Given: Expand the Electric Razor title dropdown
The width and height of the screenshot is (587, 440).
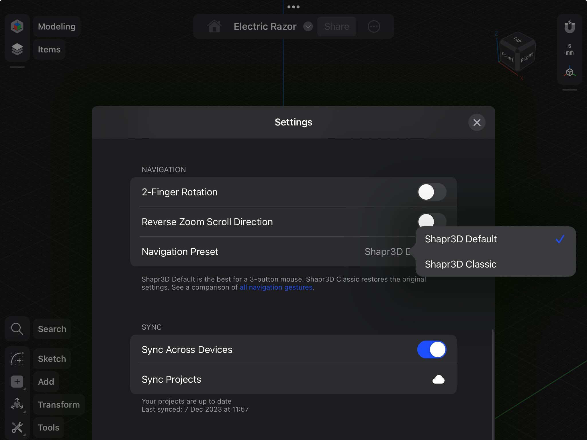Looking at the screenshot, I should pyautogui.click(x=308, y=26).
